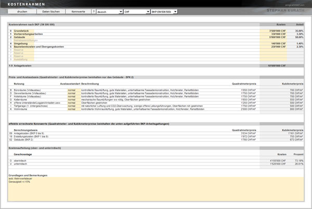The height and width of the screenshot is (209, 312).
Task: Click the Umgebung row label
Action: 21,44
